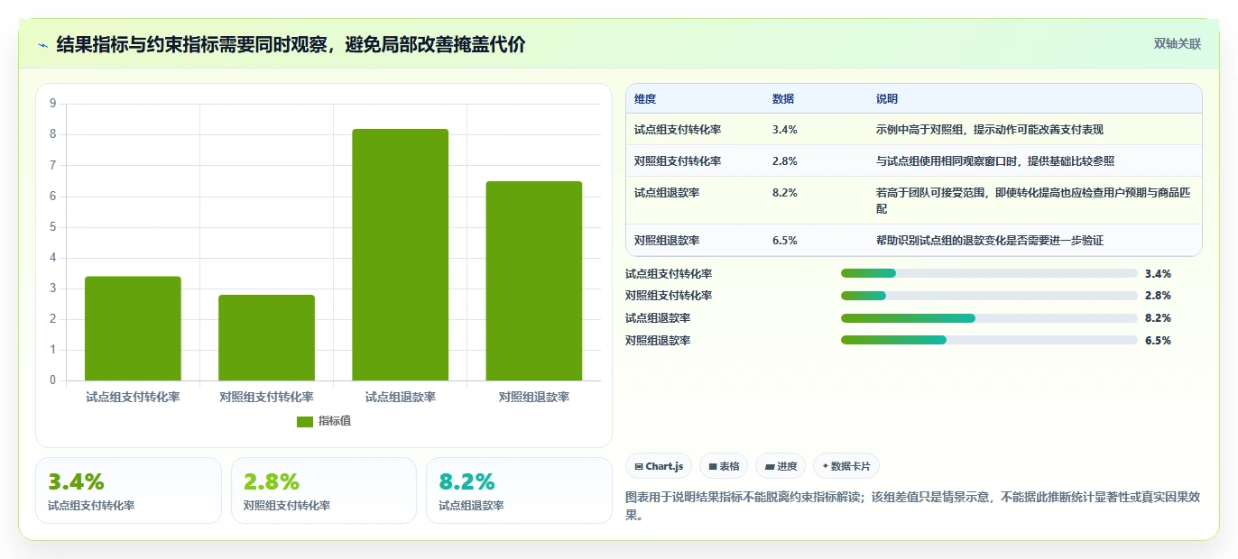Image resolution: width=1238 pixels, height=559 pixels.
Task: Click the Chart.js tag chip
Action: coord(658,466)
